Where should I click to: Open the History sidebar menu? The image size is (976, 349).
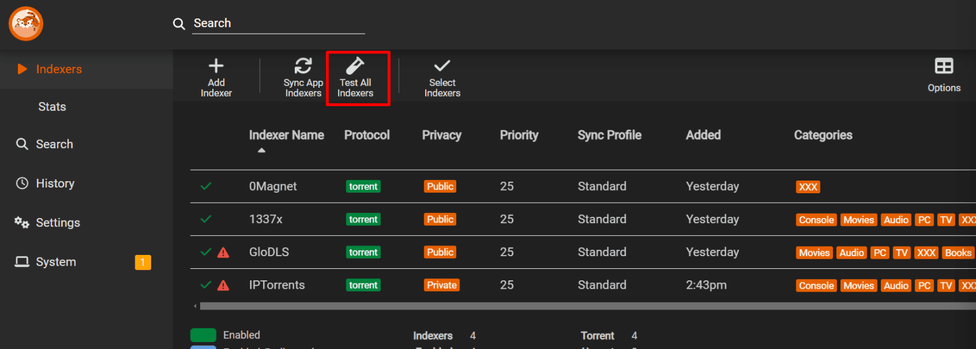point(55,184)
